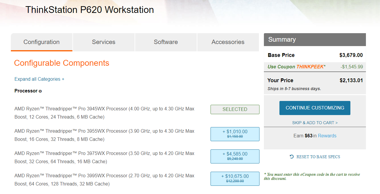This screenshot has height=194, width=380.
Task: Click the Threadripper Pro 3995WX description text
Action: 104,180
